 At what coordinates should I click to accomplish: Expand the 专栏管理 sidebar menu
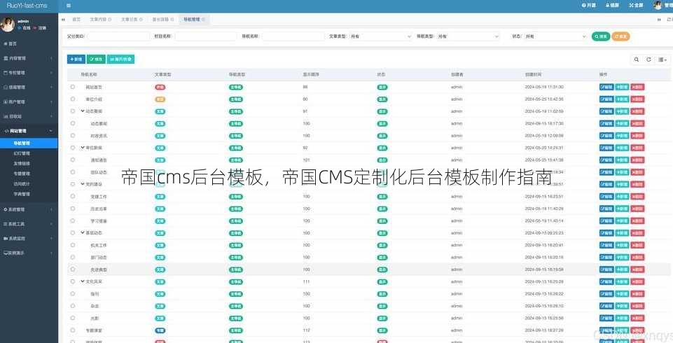pos(29,73)
